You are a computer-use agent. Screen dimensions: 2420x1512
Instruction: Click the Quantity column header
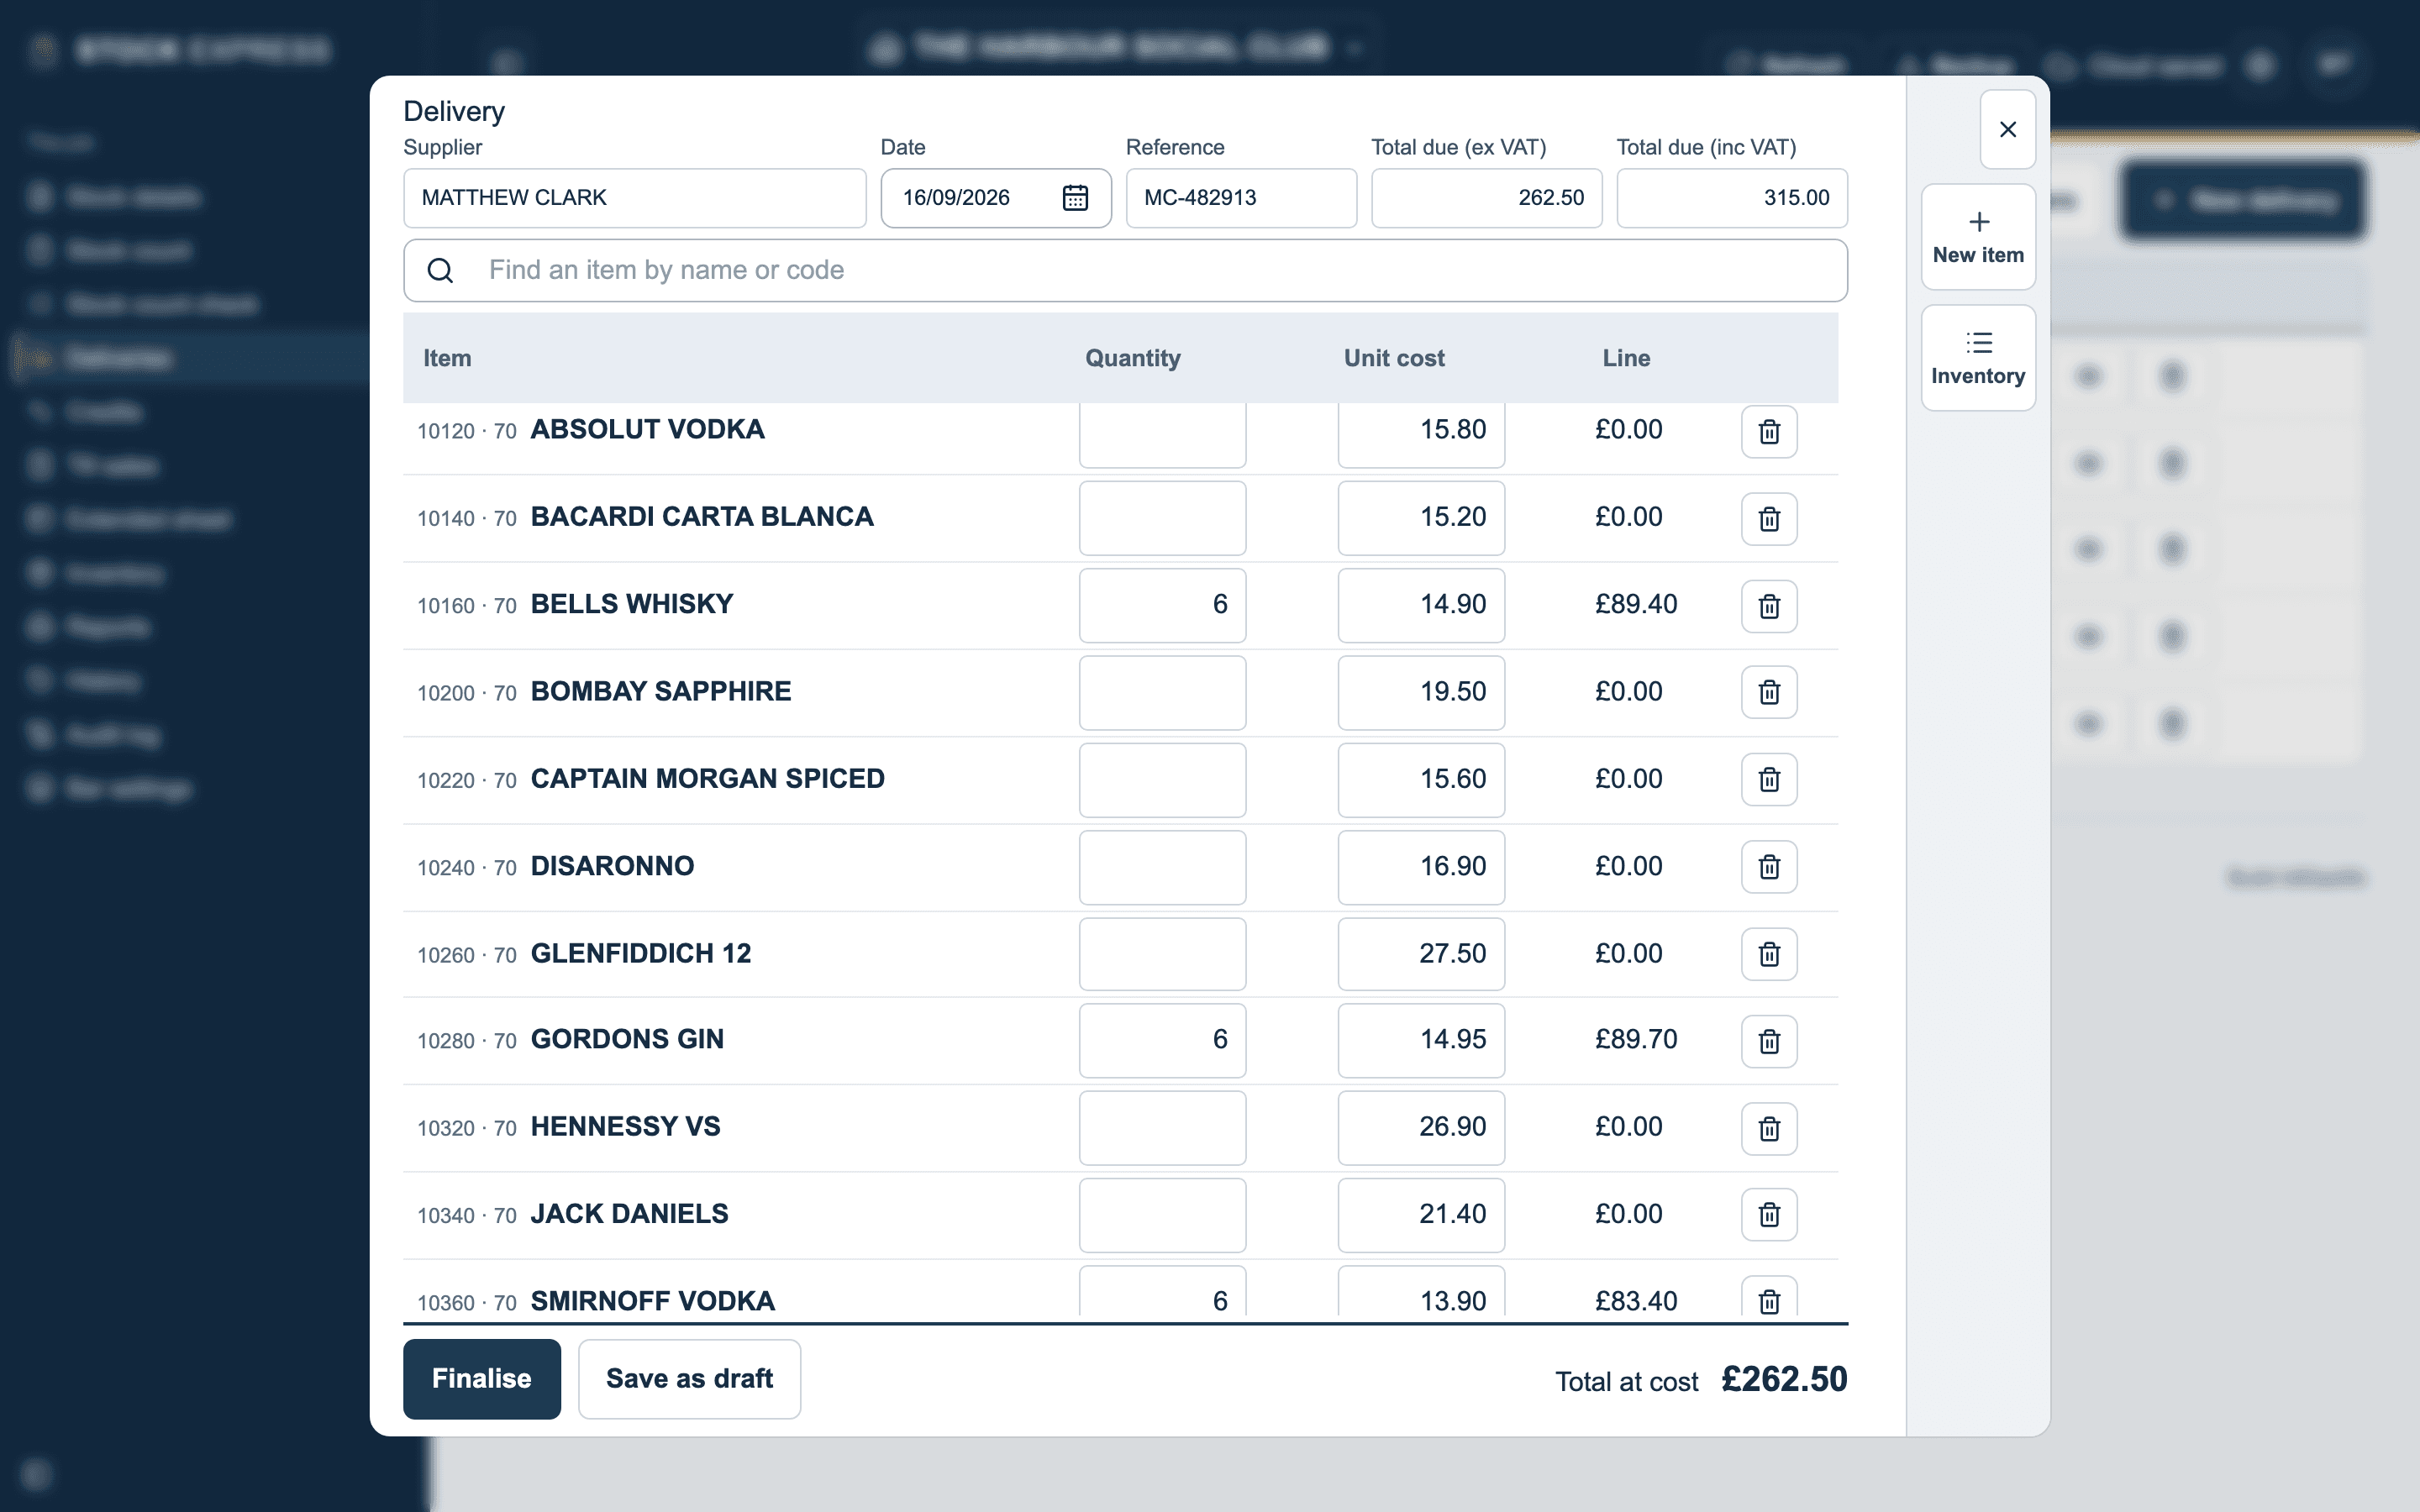(1132, 358)
